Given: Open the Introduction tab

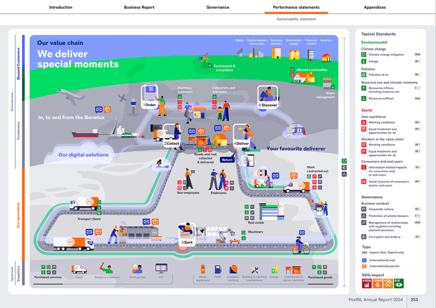Looking at the screenshot, I should (60, 7).
